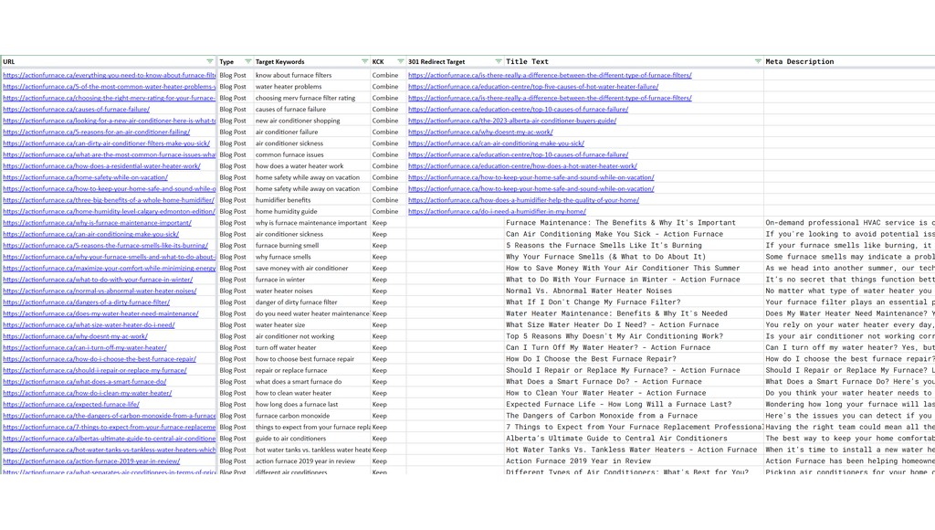This screenshot has width=935, height=530.
Task: Select the URL header cell
Action: pos(109,61)
